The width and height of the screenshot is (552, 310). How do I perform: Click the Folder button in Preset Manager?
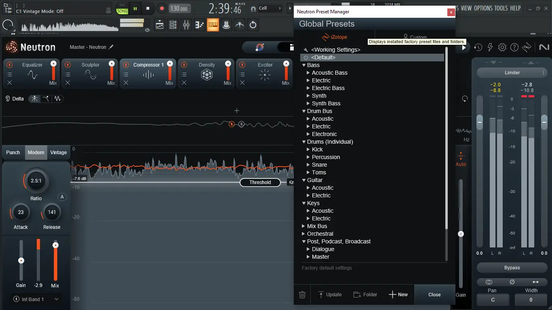click(x=365, y=295)
